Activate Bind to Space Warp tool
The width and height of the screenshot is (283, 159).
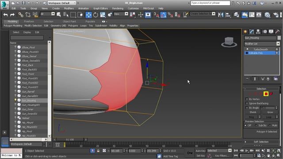[35, 15]
